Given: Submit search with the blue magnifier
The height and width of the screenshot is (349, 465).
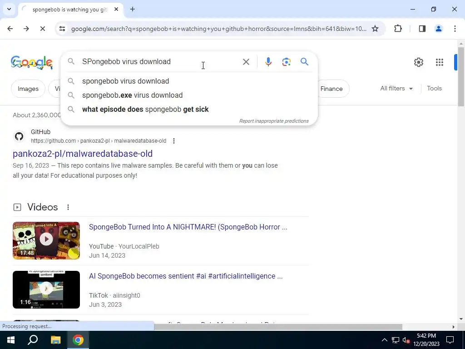Looking at the screenshot, I should pos(304,62).
